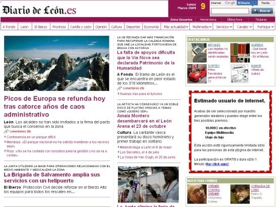Viewport: 276px width, 207px height.
Task: Select the Internet search tab
Action: tap(216, 3)
